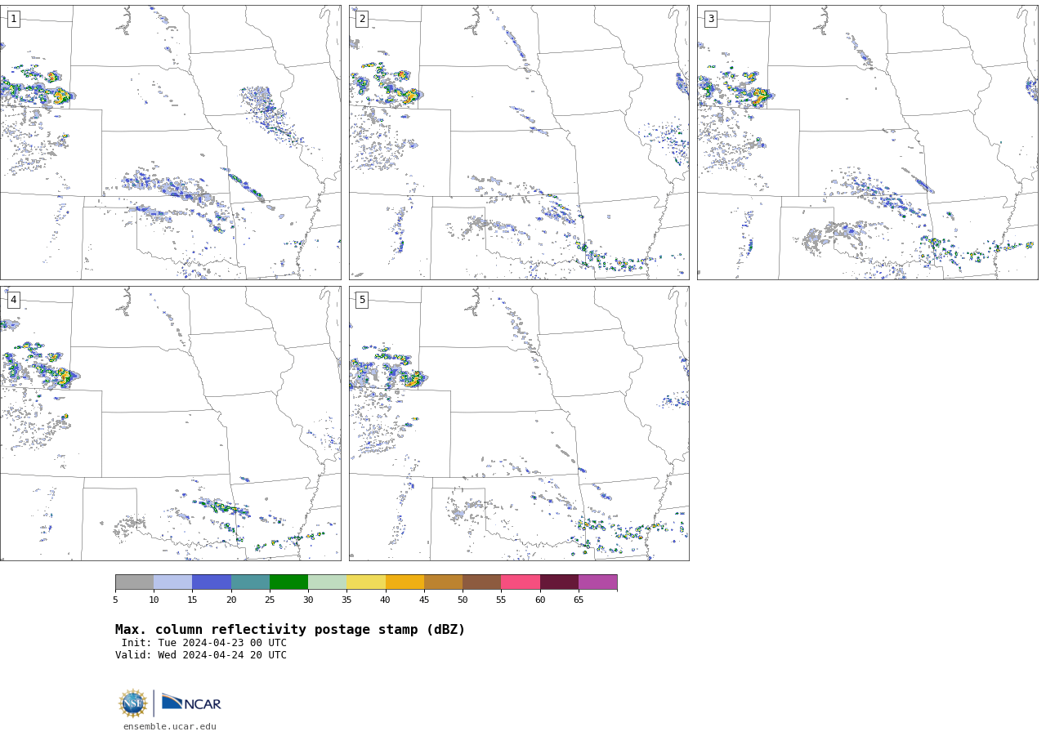Click the light blue 10-15 dBZ swatch
The image size is (1046, 736).
click(172, 582)
